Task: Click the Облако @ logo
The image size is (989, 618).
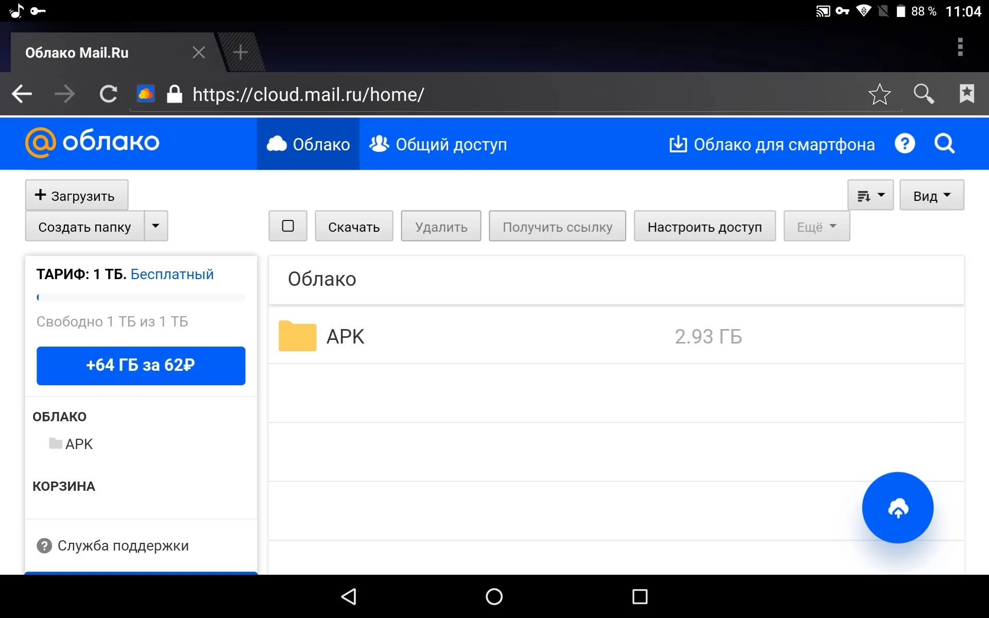Action: (x=92, y=142)
